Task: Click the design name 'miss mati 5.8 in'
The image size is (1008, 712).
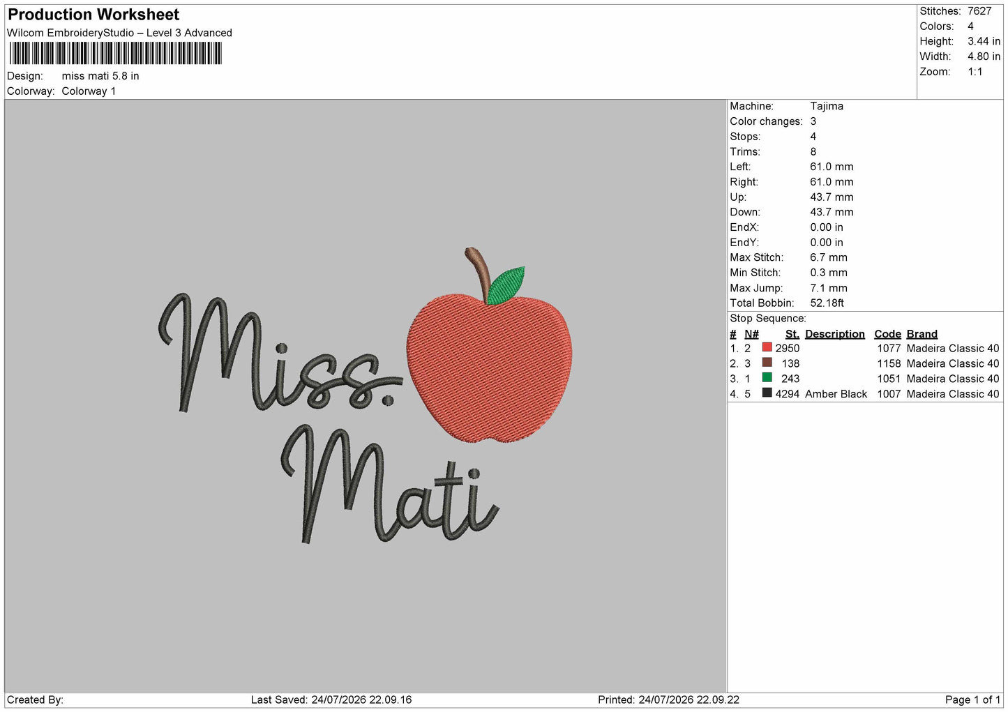Action: click(100, 76)
